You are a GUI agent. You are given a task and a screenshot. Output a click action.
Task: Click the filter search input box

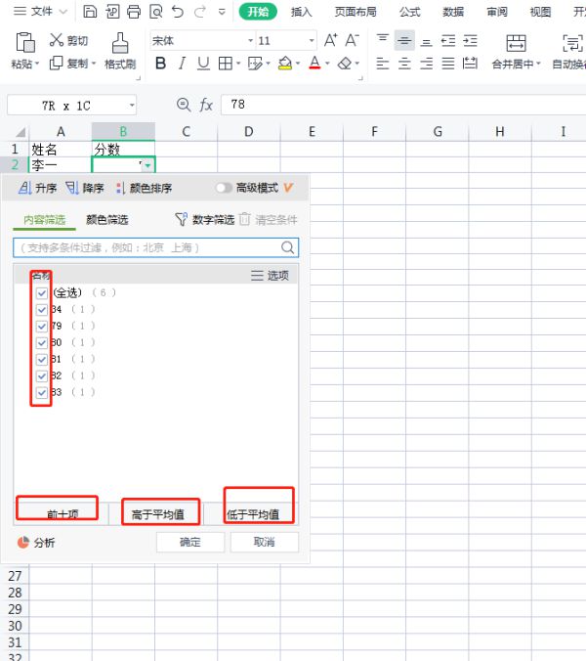(x=146, y=248)
